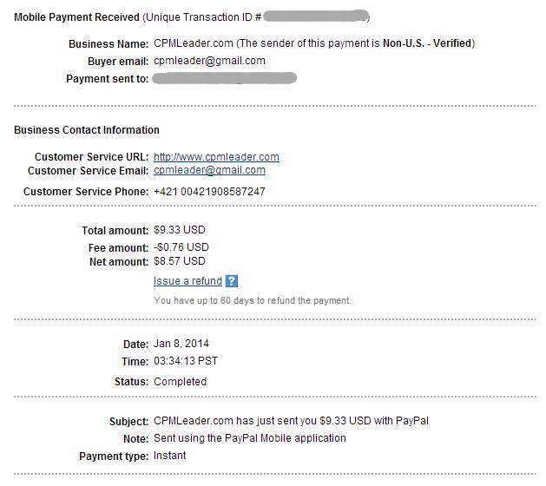Select the Net amount $8.57 USD
The height and width of the screenshot is (486, 546).
coord(180,261)
